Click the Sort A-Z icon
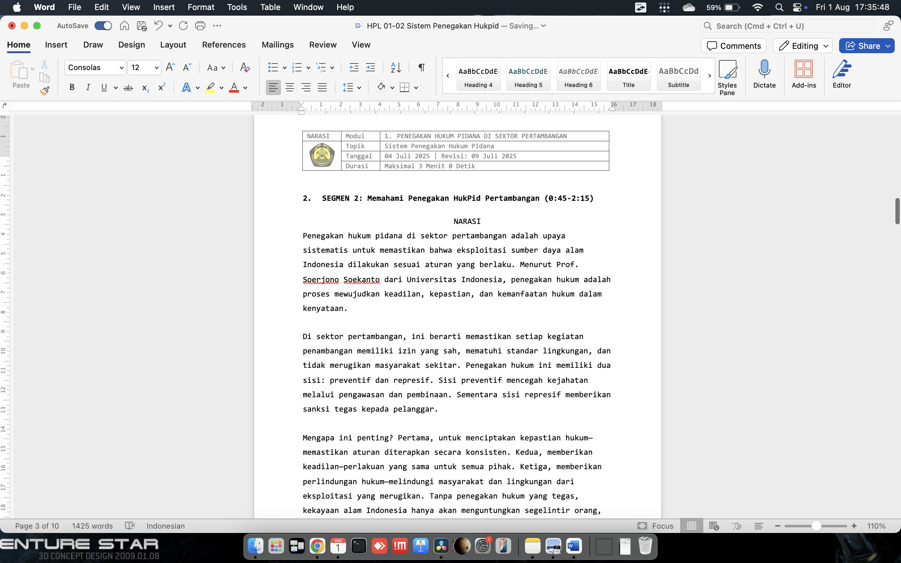The width and height of the screenshot is (901, 563). [x=395, y=67]
